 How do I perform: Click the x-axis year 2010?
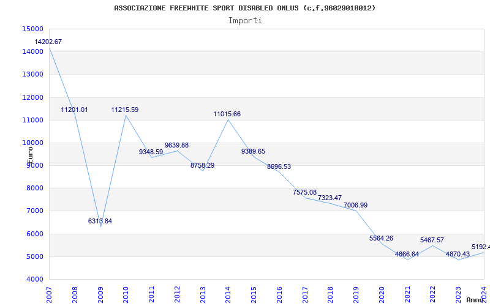[x=126, y=295]
